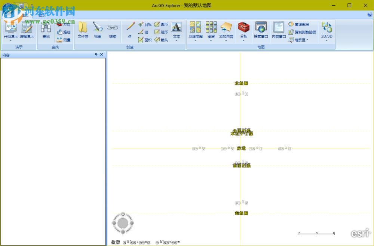Click the compass navigation control's center

coord(123,223)
